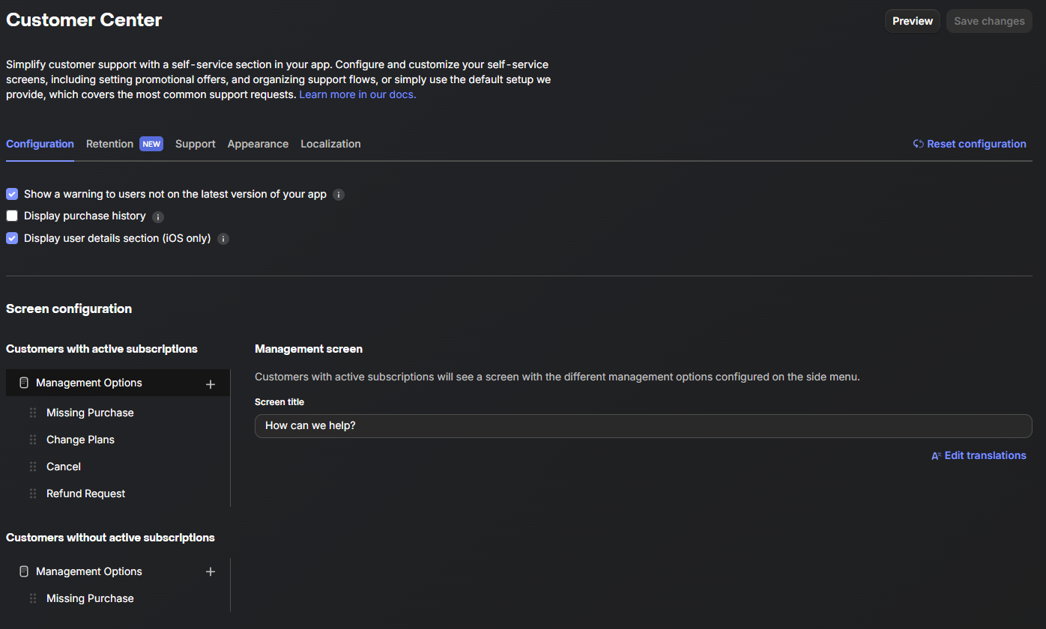Click the plus icon under Customers without active subscriptions
Viewport: 1046px width, 629px height.
coord(211,571)
